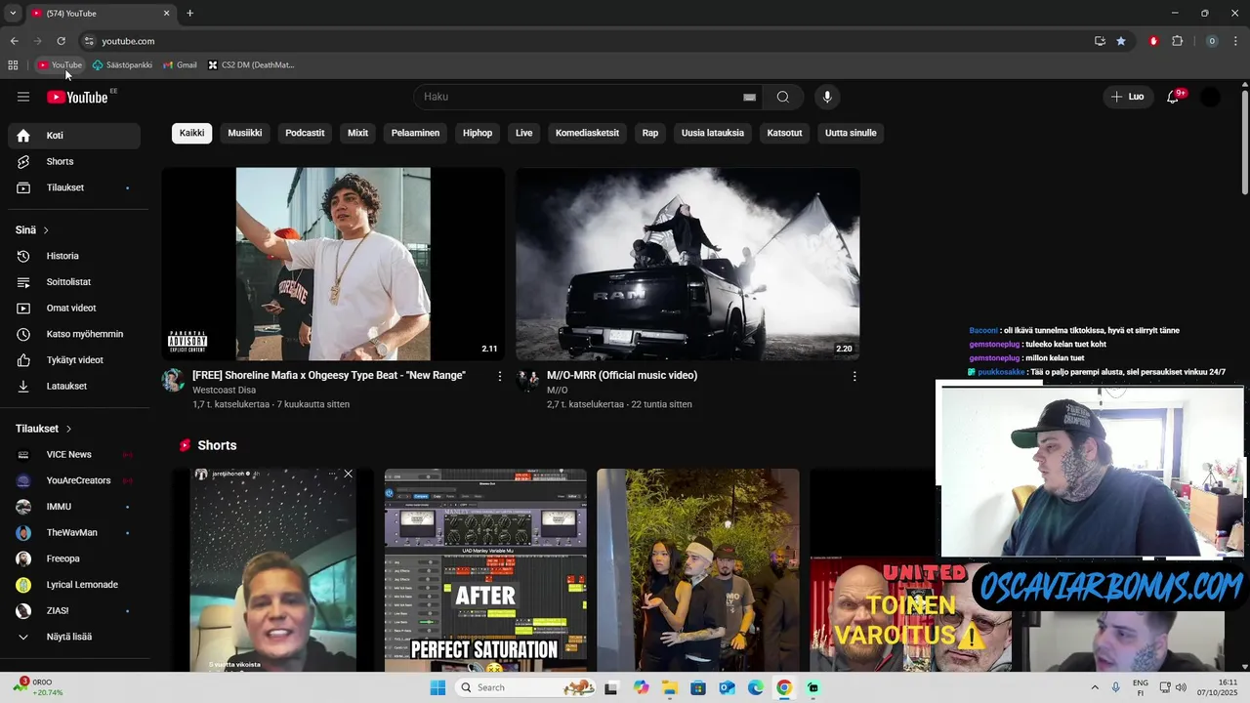Expand the Sinä section chevron
The width and height of the screenshot is (1250, 703).
click(46, 230)
